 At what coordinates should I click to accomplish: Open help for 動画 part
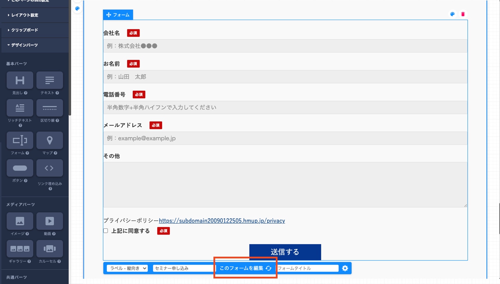(54, 234)
